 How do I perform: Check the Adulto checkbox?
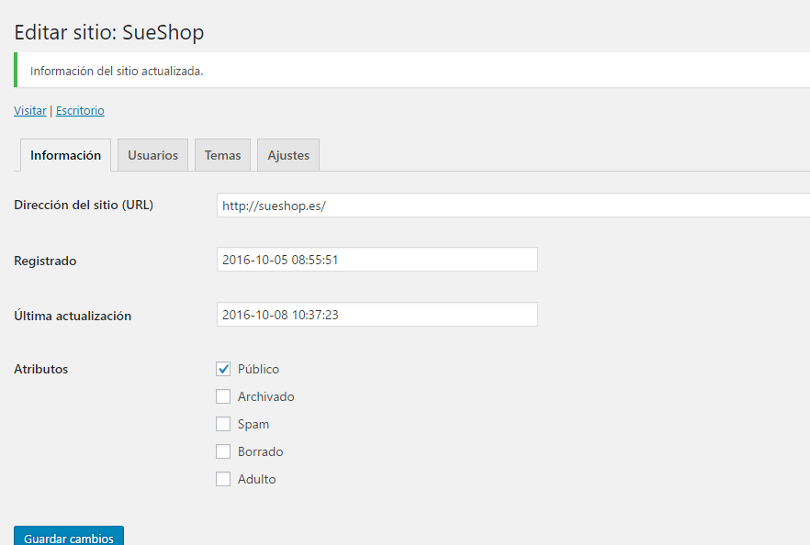(223, 479)
